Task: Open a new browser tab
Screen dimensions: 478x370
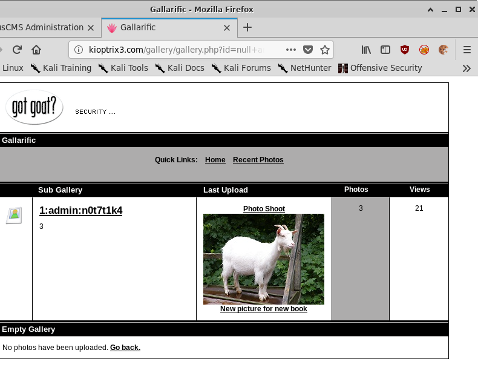Action: point(247,27)
